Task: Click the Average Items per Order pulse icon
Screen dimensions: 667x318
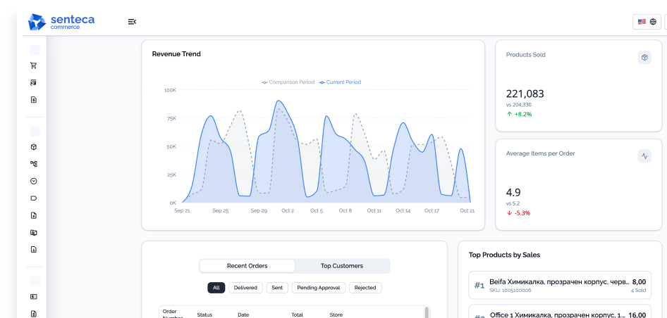Action: point(644,155)
